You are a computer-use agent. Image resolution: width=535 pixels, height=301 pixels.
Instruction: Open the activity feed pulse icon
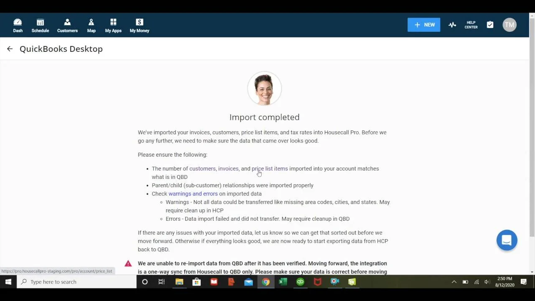click(x=452, y=25)
